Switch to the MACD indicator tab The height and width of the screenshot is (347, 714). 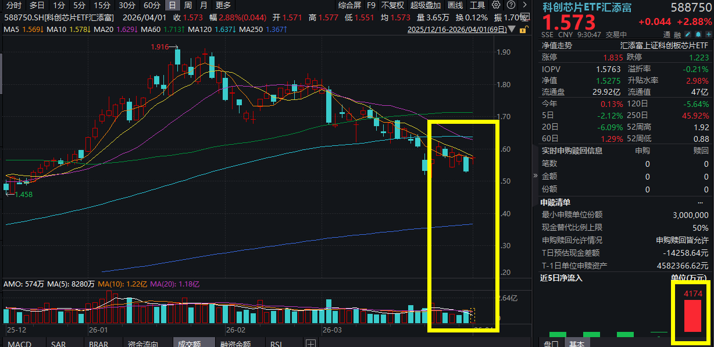(19, 344)
